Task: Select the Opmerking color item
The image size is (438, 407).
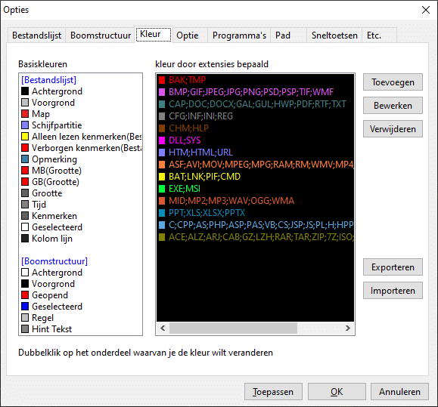Action: point(49,159)
